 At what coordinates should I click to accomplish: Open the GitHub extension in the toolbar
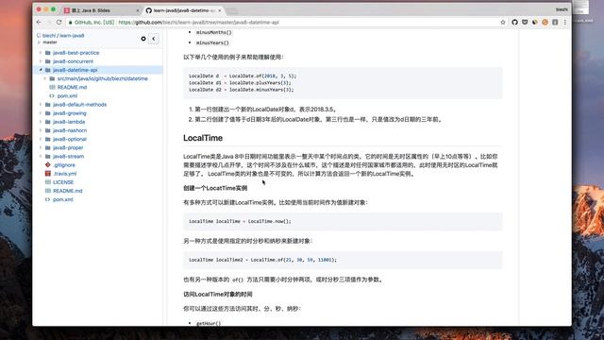coord(514,23)
